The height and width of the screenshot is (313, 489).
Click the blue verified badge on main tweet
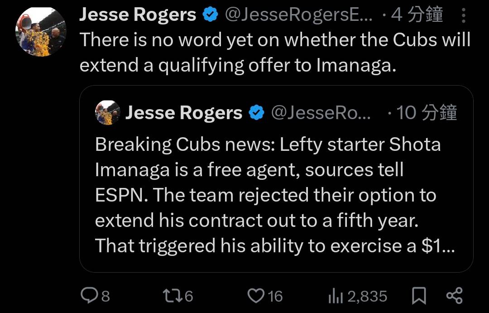[x=210, y=15]
